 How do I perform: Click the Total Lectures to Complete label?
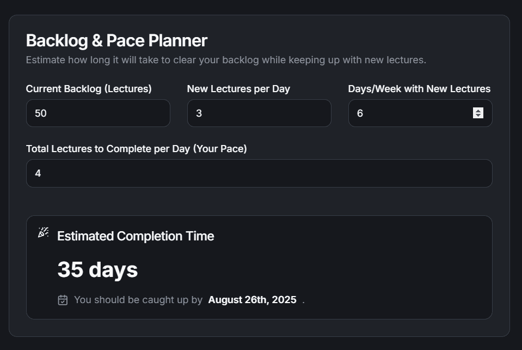(136, 148)
